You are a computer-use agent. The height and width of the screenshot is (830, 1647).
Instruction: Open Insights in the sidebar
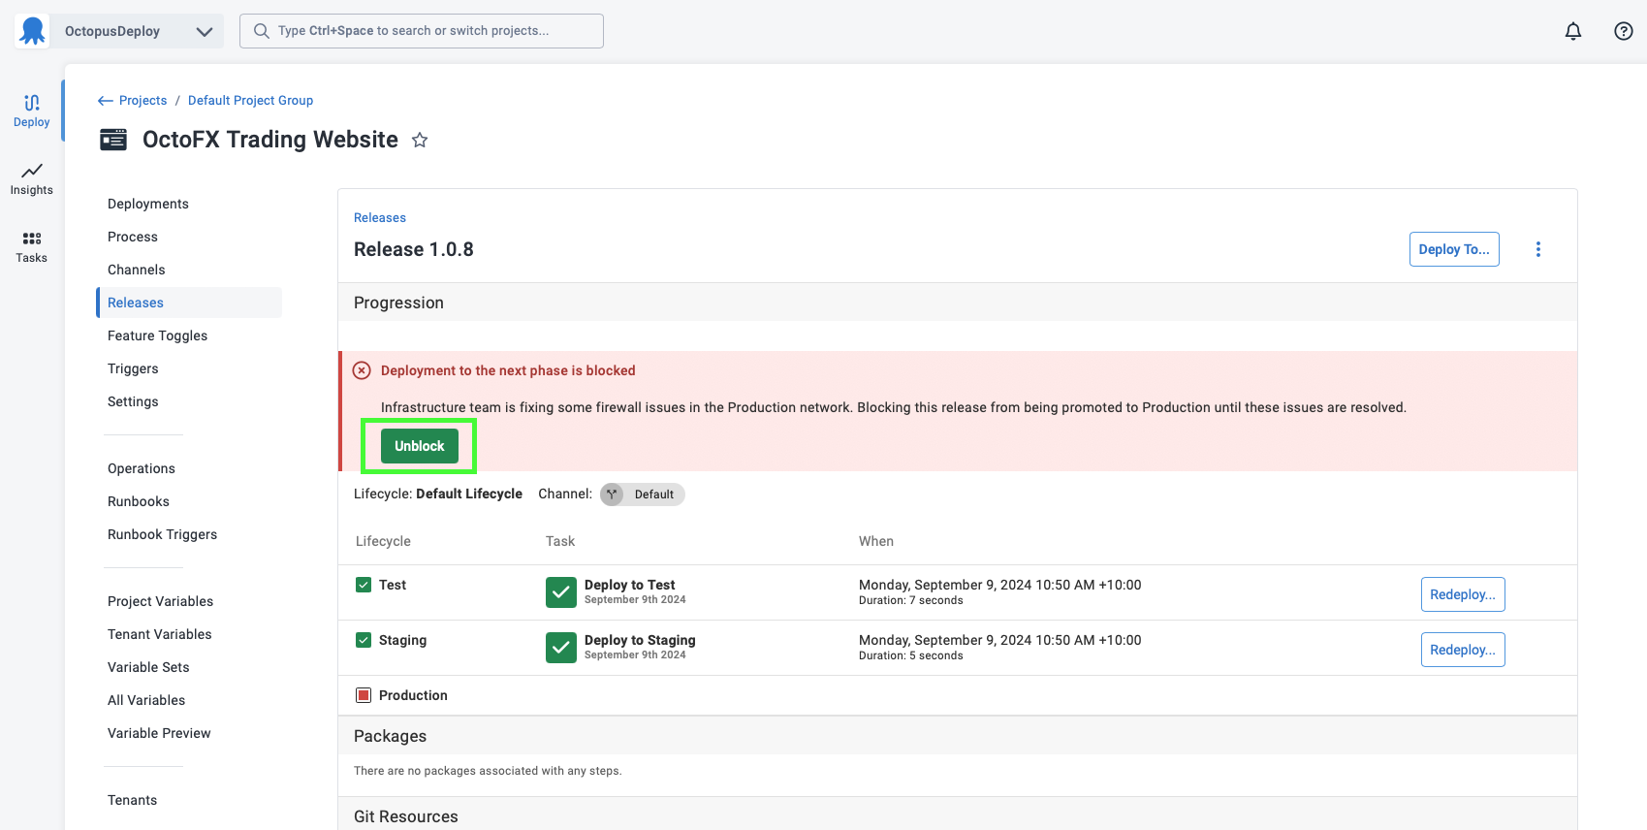click(32, 179)
